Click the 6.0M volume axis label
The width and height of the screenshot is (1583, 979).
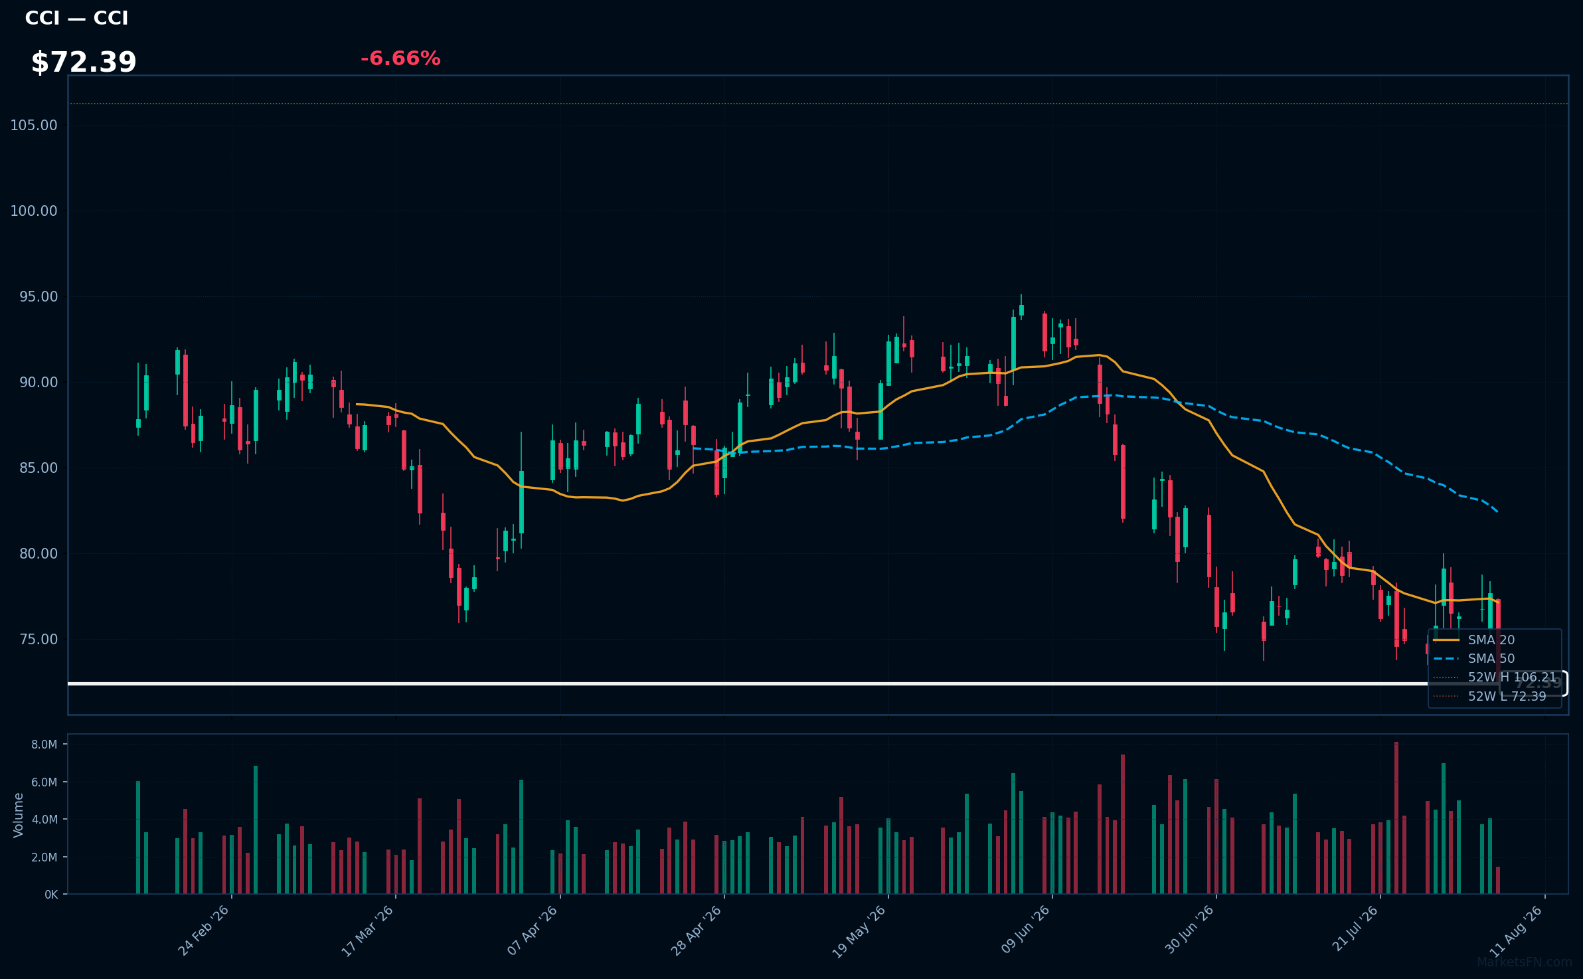(44, 782)
